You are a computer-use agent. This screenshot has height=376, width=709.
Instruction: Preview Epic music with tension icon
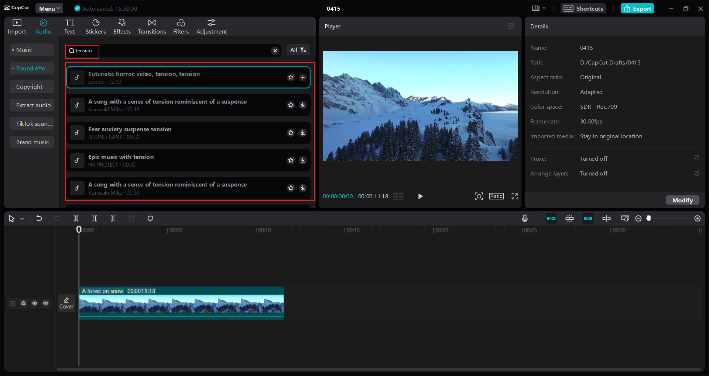(77, 160)
